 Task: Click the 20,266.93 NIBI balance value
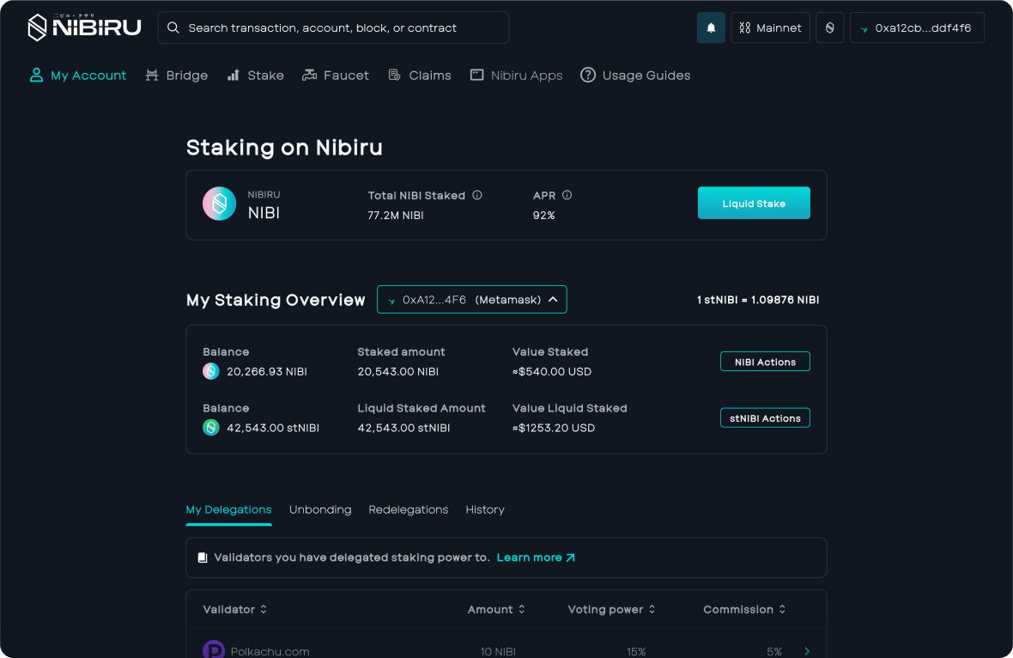[267, 371]
